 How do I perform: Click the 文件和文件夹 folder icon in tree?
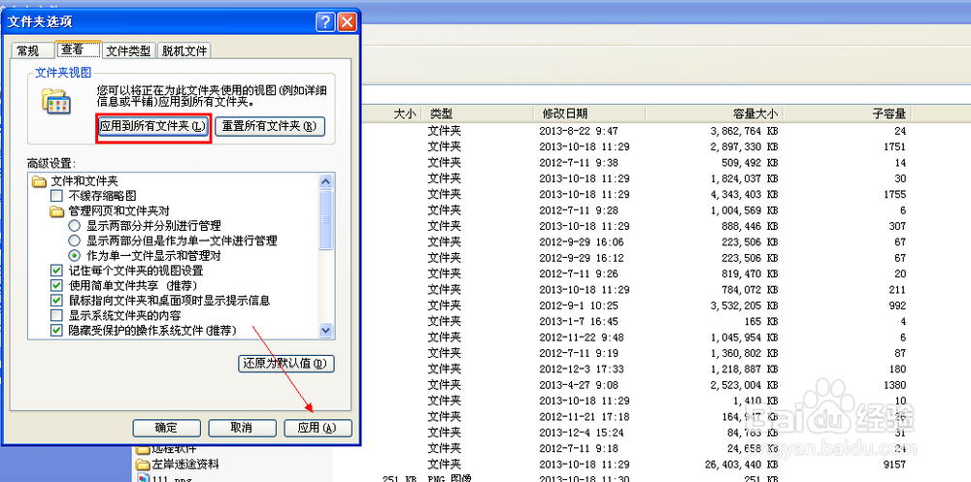tap(39, 181)
